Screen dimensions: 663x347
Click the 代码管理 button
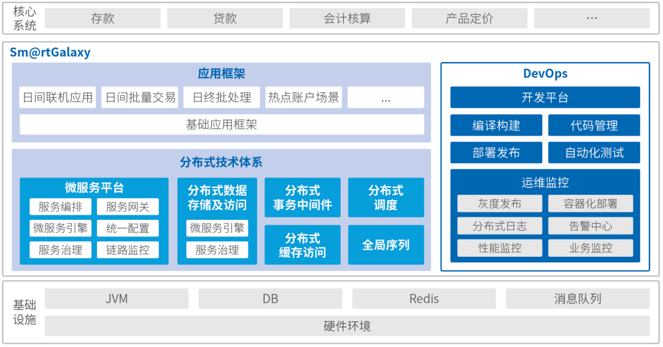click(x=594, y=125)
